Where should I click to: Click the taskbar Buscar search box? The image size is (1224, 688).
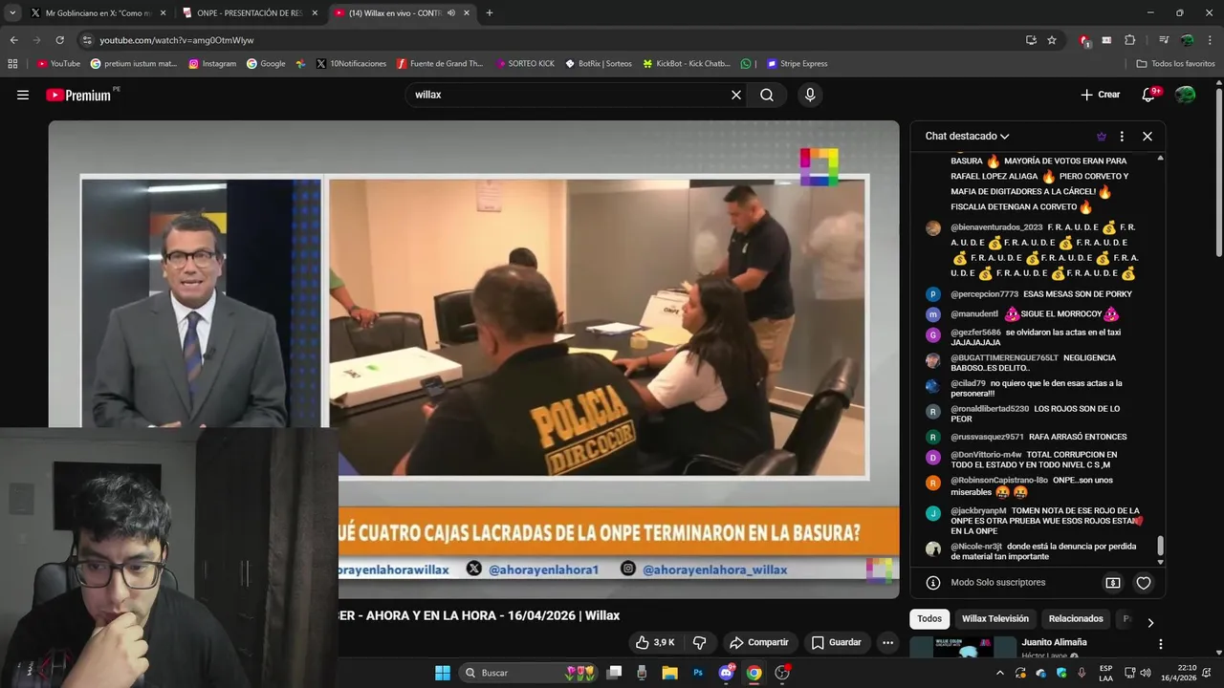[530, 673]
